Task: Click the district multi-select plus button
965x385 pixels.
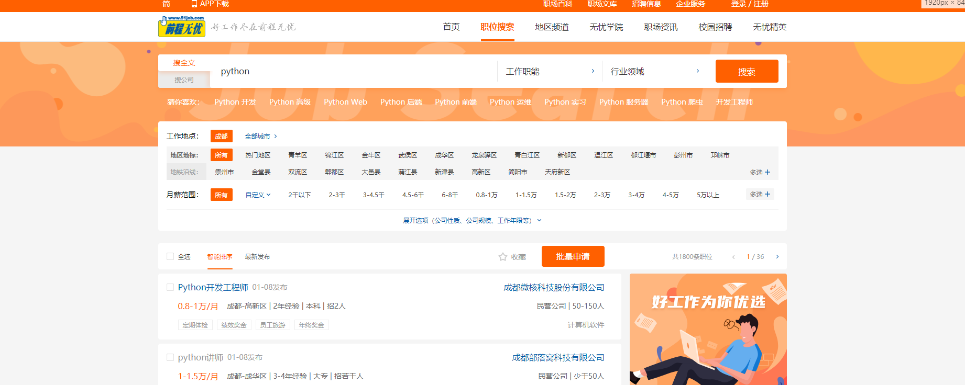Action: click(x=760, y=172)
